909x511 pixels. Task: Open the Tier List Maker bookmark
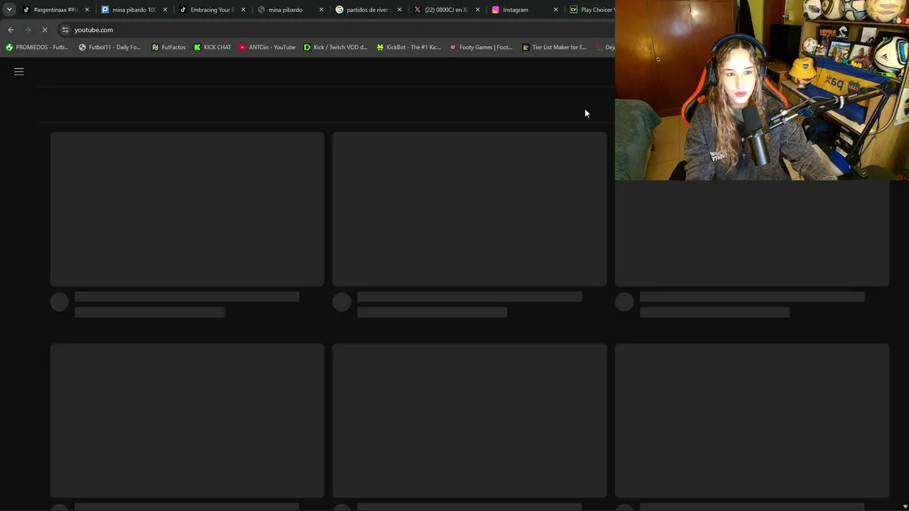tap(554, 48)
